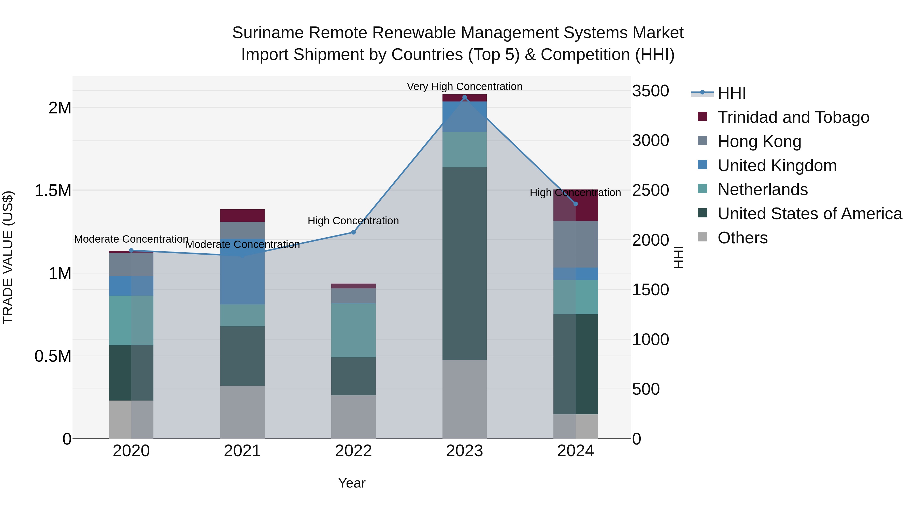The width and height of the screenshot is (916, 515).
Task: Click the '2M' left axis label
Action: coord(60,108)
